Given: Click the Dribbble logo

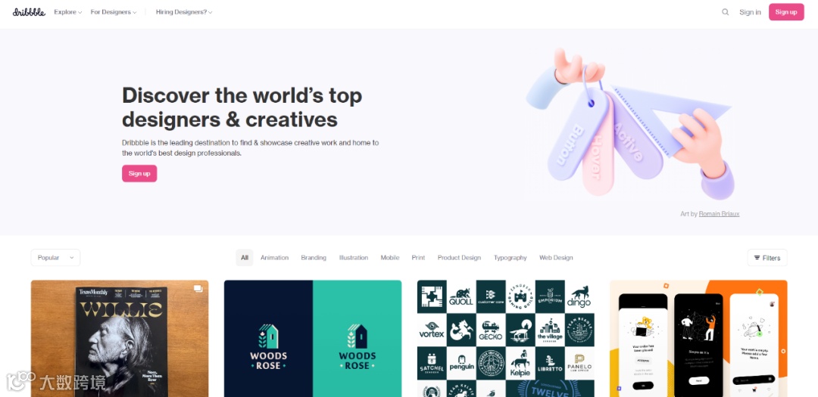Looking at the screenshot, I should point(29,12).
